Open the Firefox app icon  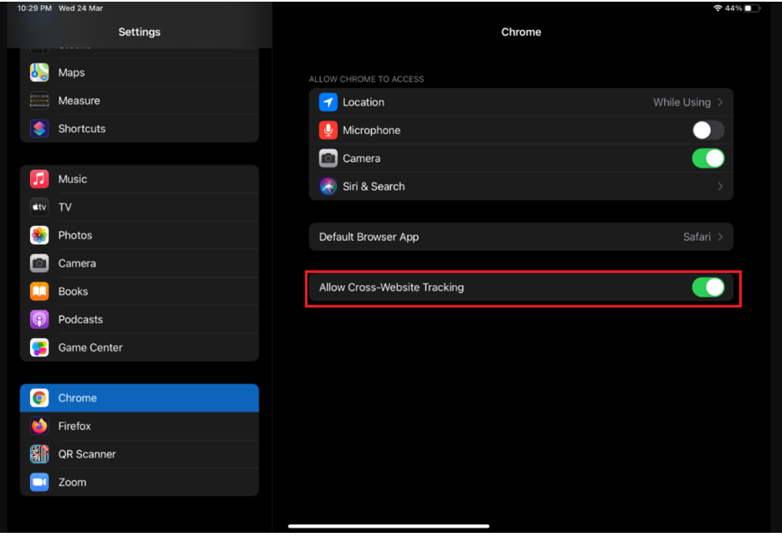coord(39,426)
